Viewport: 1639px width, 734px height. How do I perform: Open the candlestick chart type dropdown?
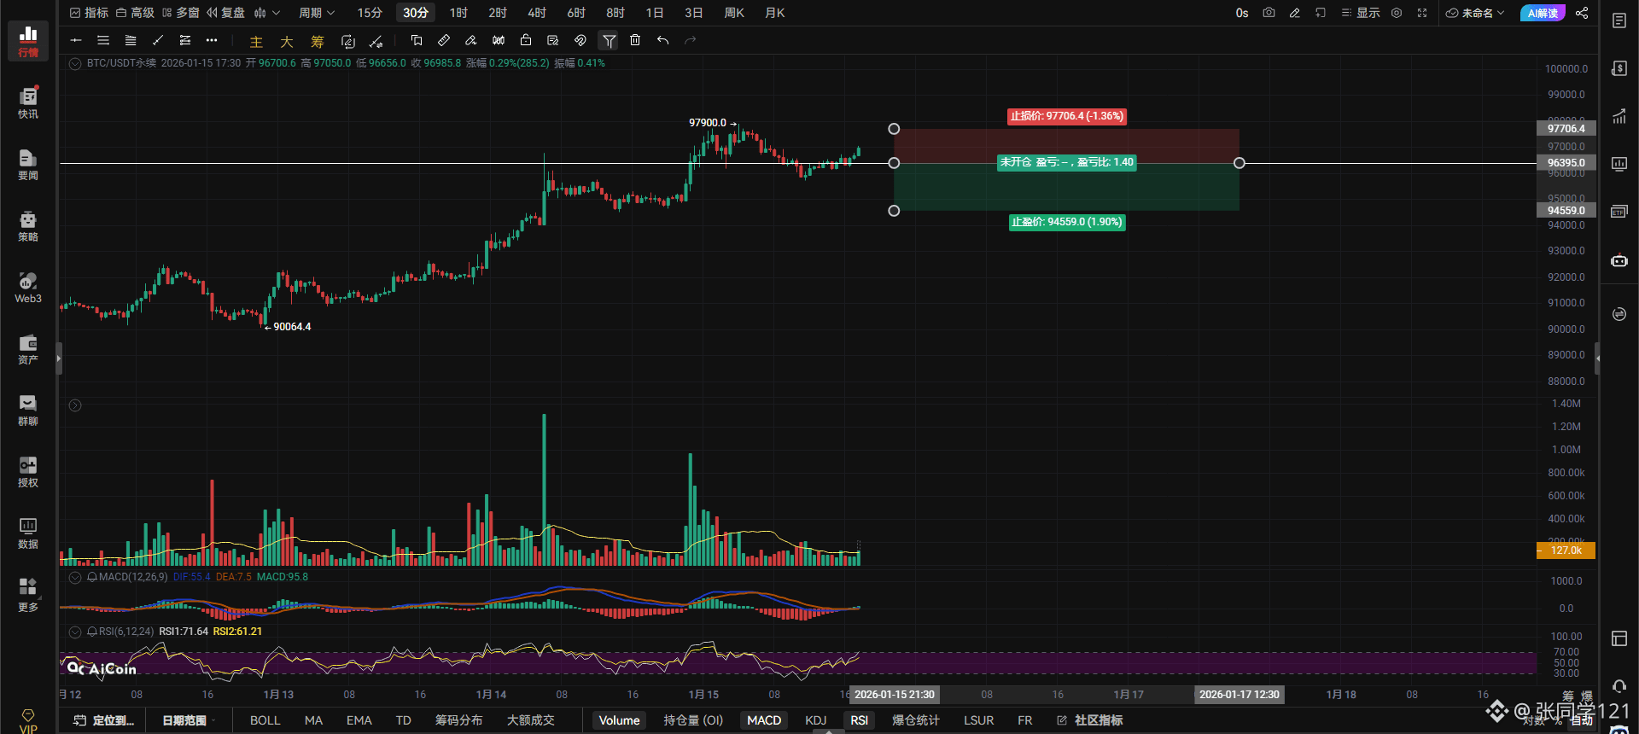(266, 13)
